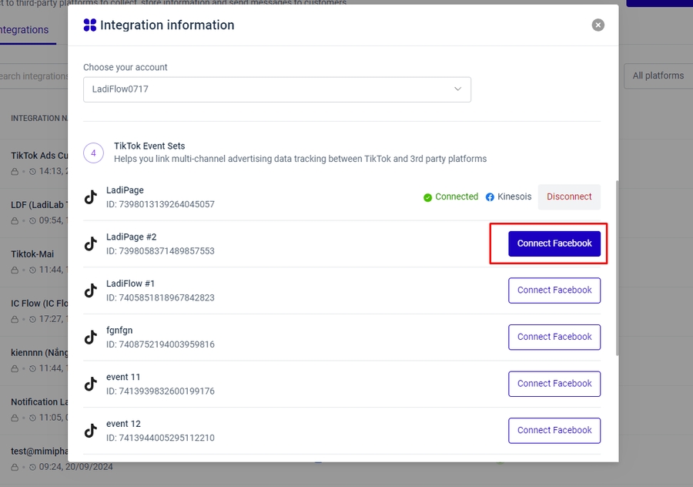
Task: Click TikTok icon beside LadiPage #2
Action: (91, 244)
